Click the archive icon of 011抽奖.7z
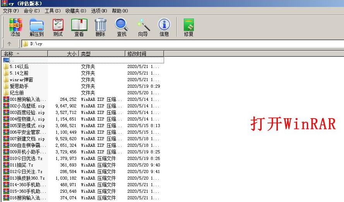Screen dimensions: 344x202 tap(6, 165)
